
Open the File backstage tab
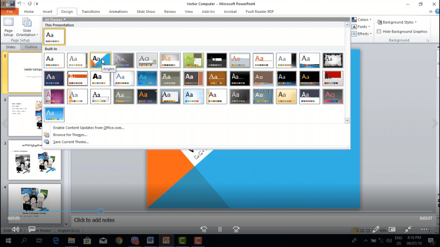[9, 12]
